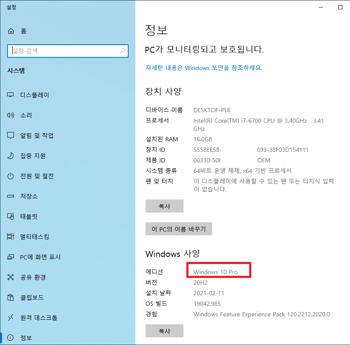
Task: Click the Shared experiences icon
Action: (x=11, y=277)
